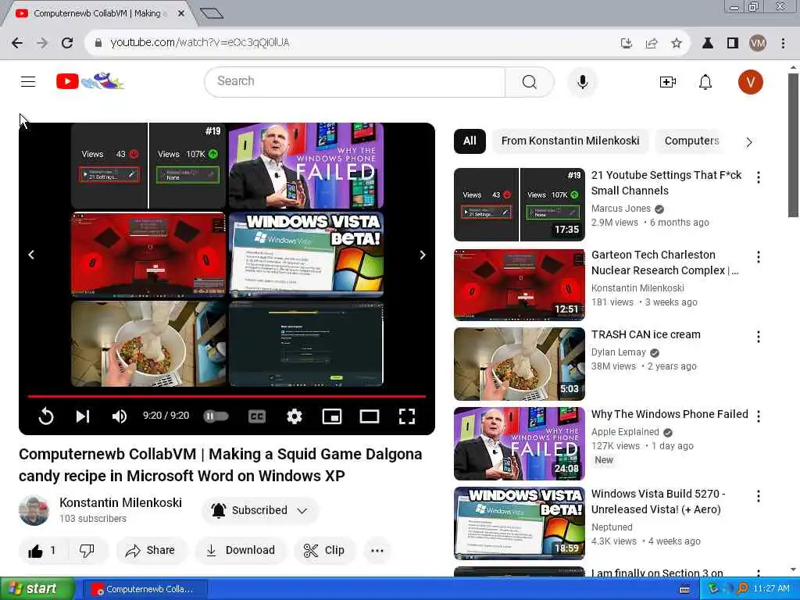The width and height of the screenshot is (800, 600).
Task: Go to the YouTube home logo
Action: (90, 81)
